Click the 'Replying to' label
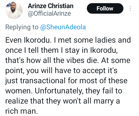The image size is (139, 116). point(22,27)
